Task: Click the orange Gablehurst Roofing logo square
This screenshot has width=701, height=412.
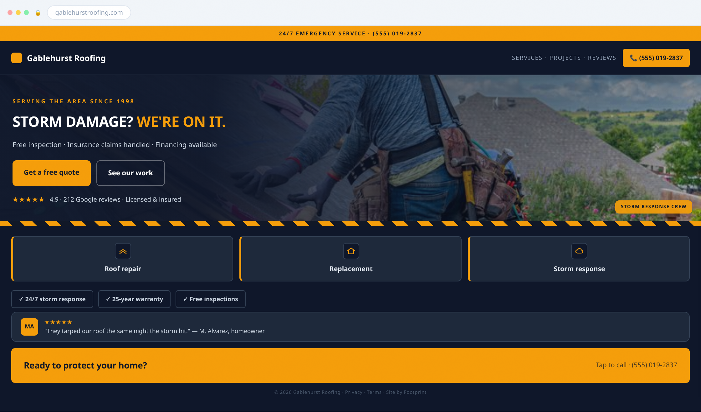Action: (x=17, y=58)
